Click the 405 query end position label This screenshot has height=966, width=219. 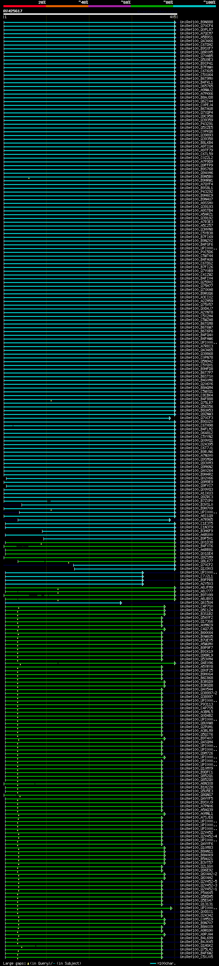point(172,17)
